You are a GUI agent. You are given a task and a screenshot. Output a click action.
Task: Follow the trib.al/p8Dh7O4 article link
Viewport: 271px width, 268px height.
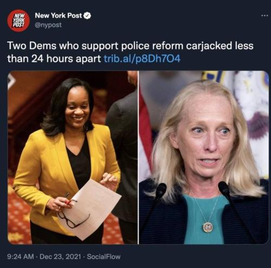[142, 58]
